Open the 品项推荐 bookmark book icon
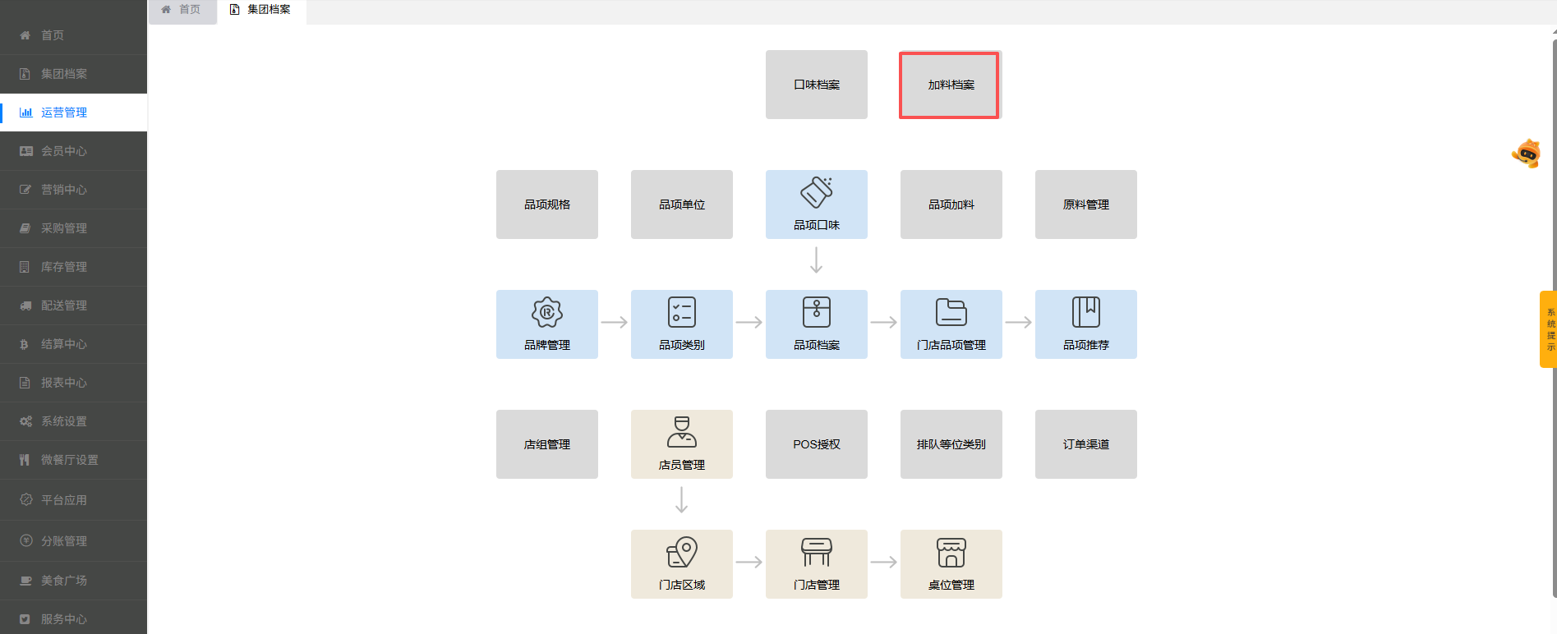The width and height of the screenshot is (1557, 634). 1085,313
